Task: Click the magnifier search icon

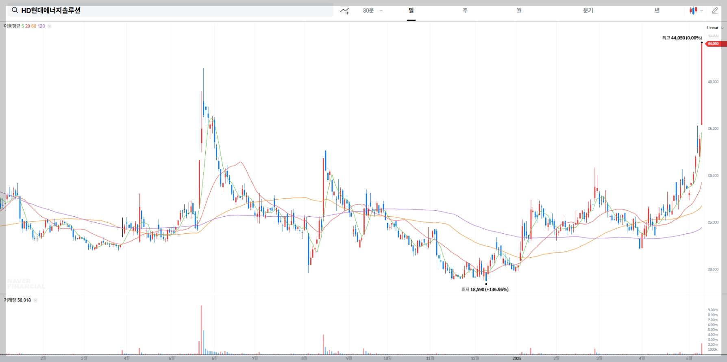Action: [15, 10]
